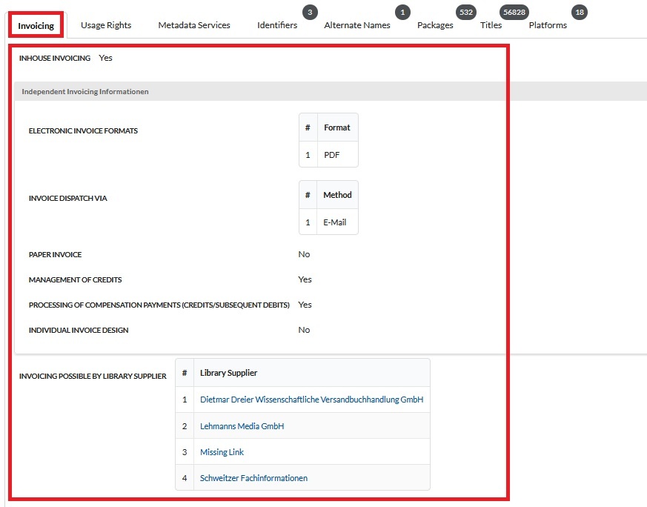647x507 pixels.
Task: Select the Platforms tab
Action: 548,25
